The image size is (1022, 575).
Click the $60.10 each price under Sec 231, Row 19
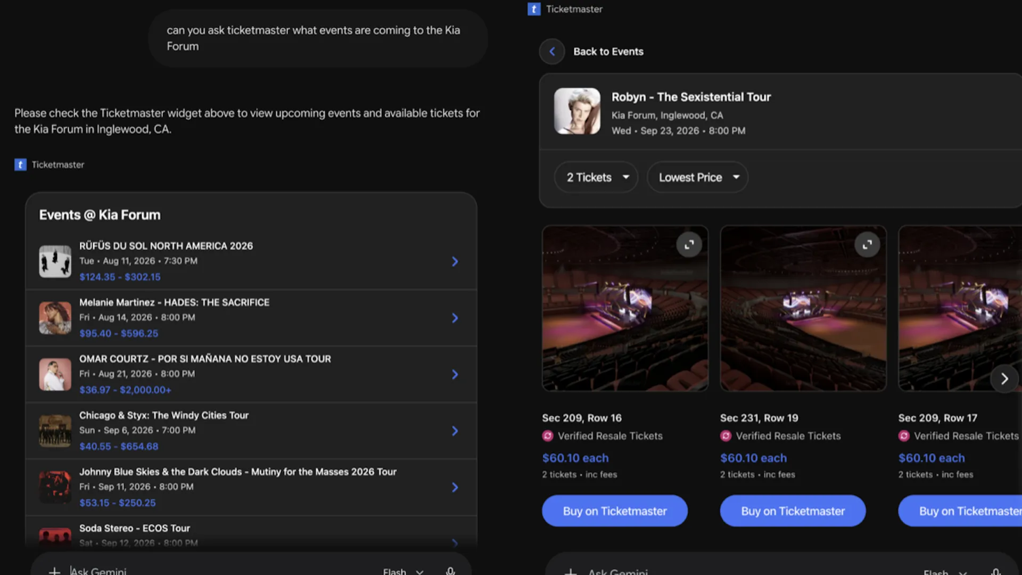pyautogui.click(x=753, y=458)
